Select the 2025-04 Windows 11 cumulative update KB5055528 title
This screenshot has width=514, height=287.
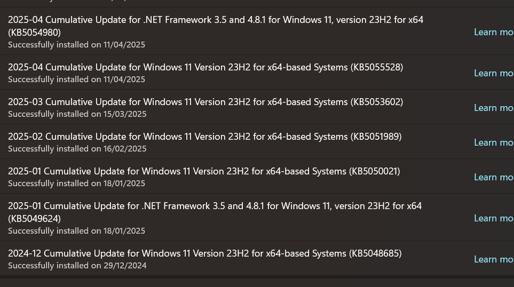point(205,67)
